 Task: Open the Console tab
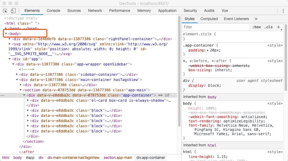pyautogui.click(x=53, y=11)
